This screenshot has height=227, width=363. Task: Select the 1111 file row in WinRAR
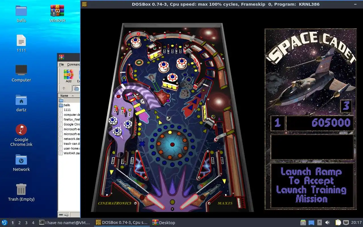[x=69, y=110]
